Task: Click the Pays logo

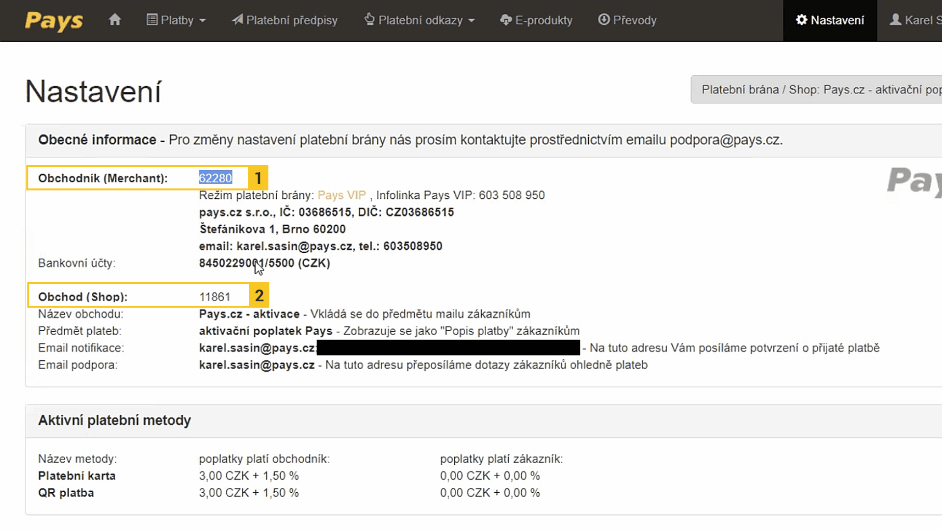Action: (54, 21)
